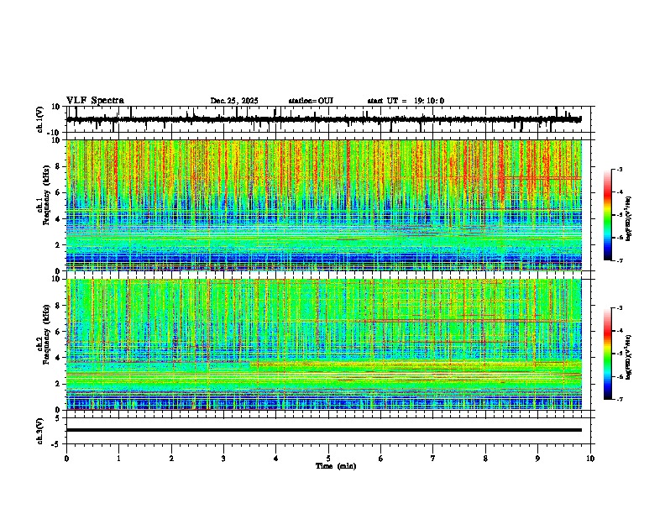Click the time axis tick label "1"
Viewport: 665px width, 514px height.
(x=118, y=459)
